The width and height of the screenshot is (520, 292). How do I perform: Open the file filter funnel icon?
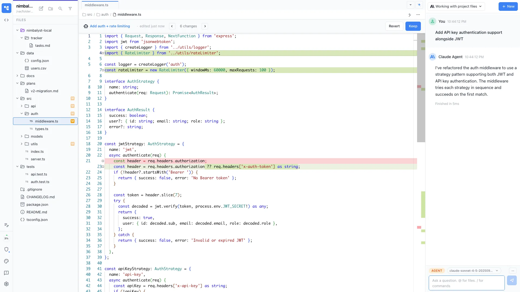(x=70, y=9)
